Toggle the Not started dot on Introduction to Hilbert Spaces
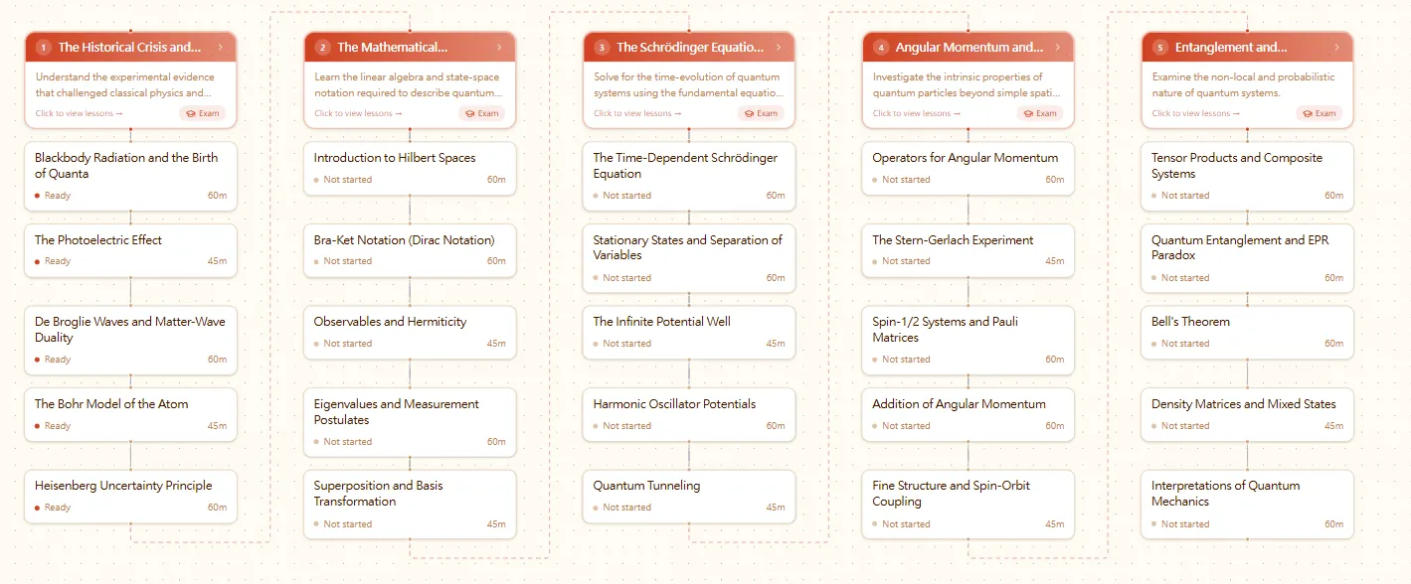This screenshot has height=584, width=1411. click(316, 179)
